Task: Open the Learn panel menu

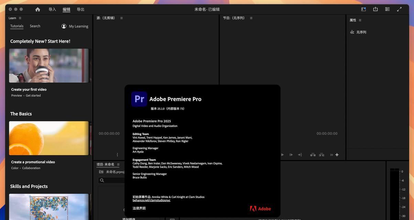Action: (x=20, y=18)
